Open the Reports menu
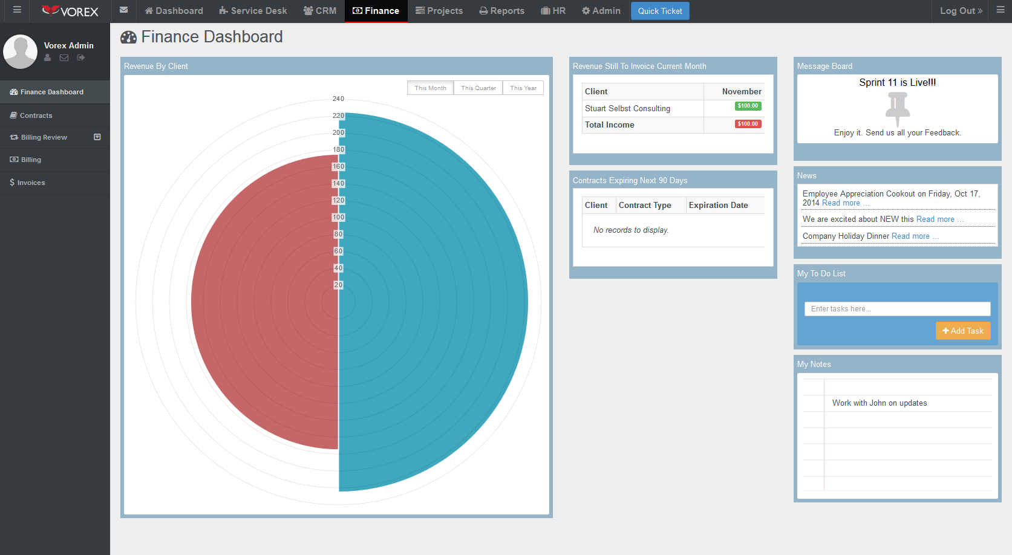 click(x=501, y=11)
